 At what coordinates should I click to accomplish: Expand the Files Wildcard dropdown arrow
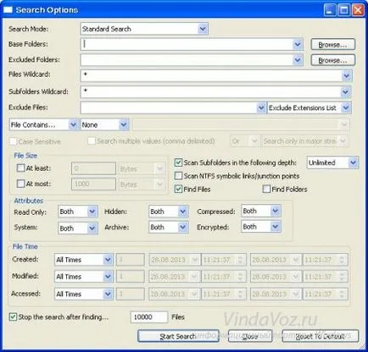(347, 75)
